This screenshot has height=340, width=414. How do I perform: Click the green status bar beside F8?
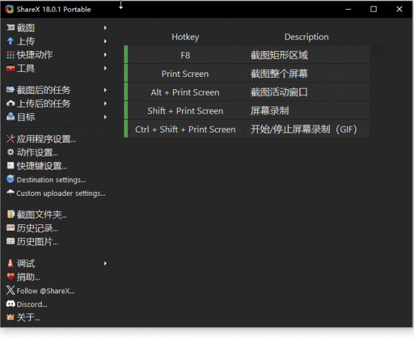(126, 54)
